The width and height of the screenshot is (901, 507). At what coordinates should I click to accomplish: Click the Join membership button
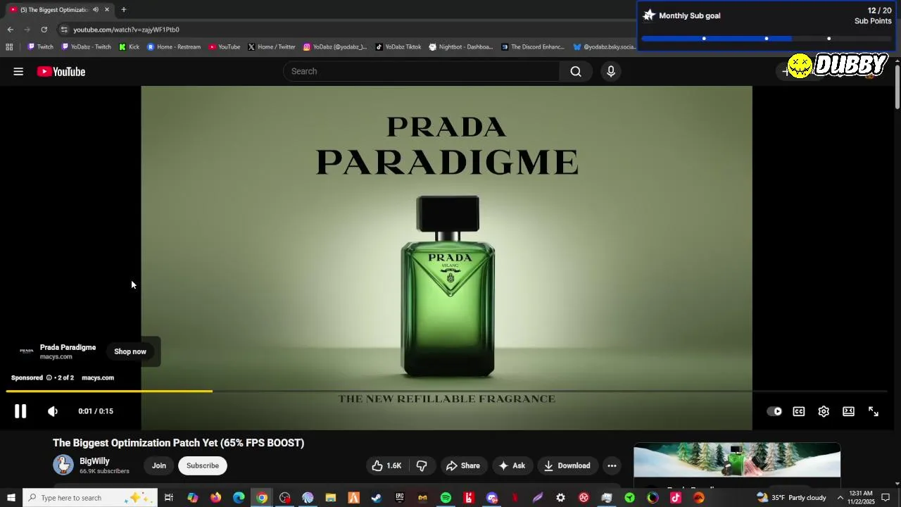pos(159,465)
